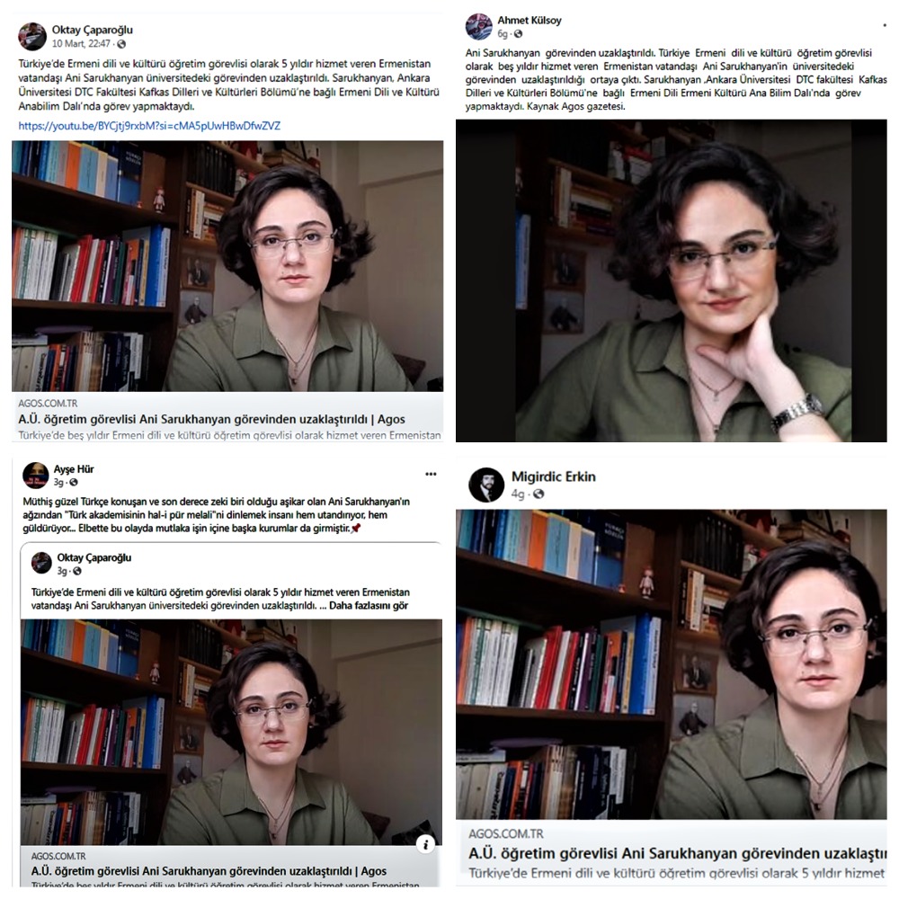The width and height of the screenshot is (899, 899).
Task: Click the Migirdic Erkin name link
Action: pyautogui.click(x=553, y=476)
